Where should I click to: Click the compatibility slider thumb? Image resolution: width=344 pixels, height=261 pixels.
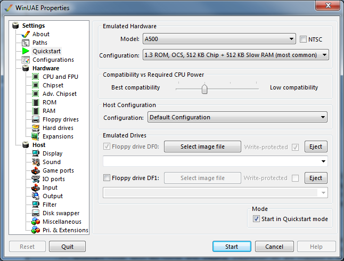coord(204,88)
